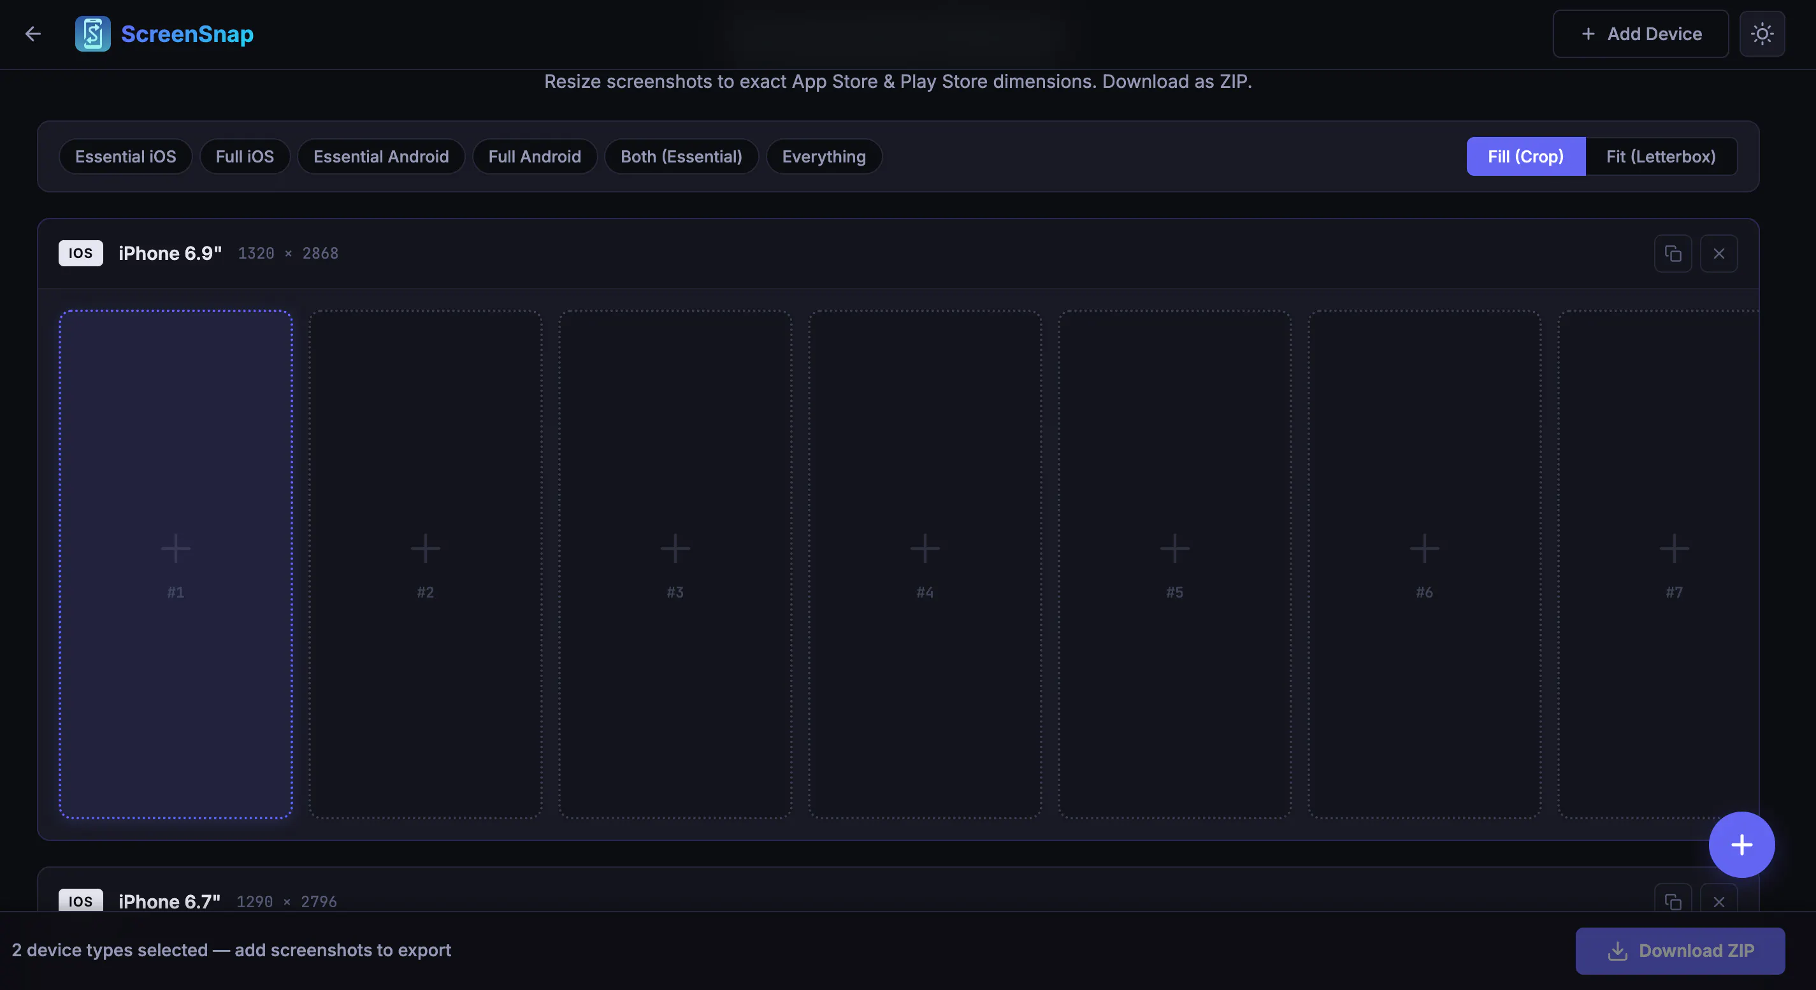Add screenshot to slot #7
This screenshot has width=1816, height=990.
click(1658, 564)
